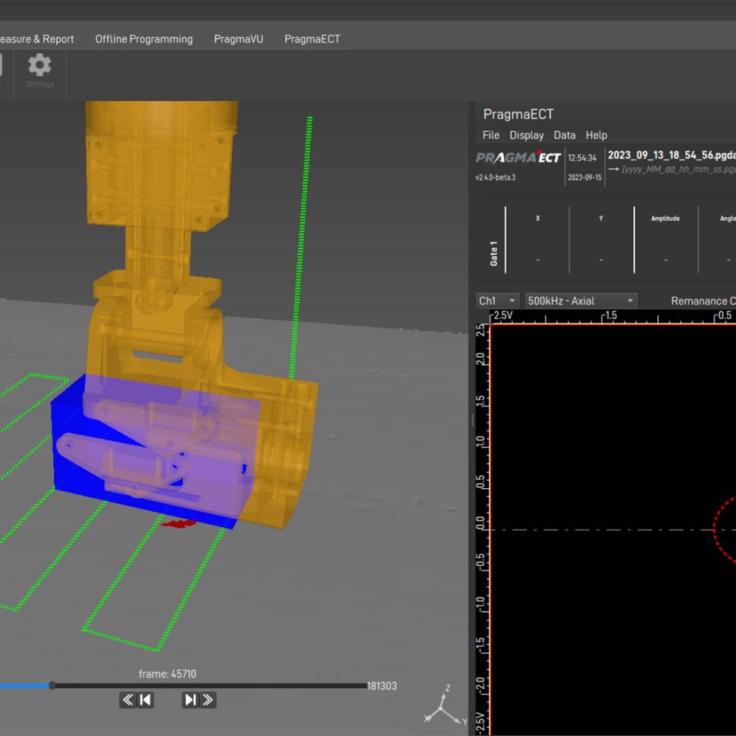Select the red marker under the probe
Screen dimensions: 736x736
178,523
